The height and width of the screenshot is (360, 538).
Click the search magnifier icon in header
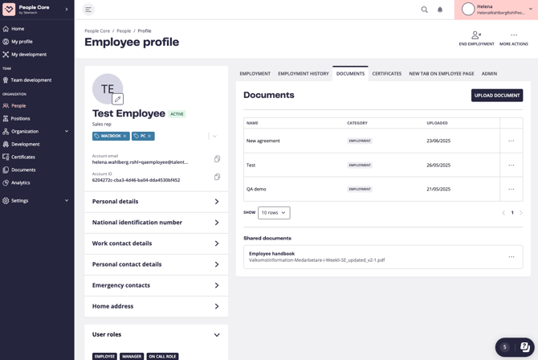tap(425, 10)
